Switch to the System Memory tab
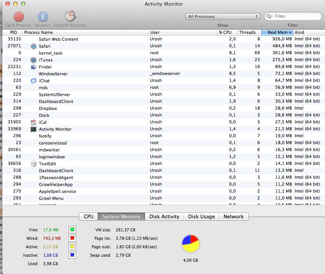 coord(121,217)
